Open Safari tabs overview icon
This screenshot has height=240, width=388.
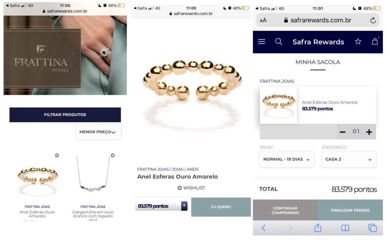[x=372, y=228]
